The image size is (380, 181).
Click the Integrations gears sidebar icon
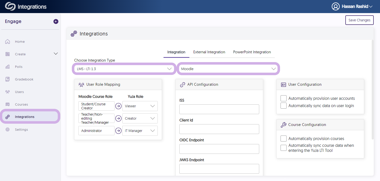click(x=8, y=117)
